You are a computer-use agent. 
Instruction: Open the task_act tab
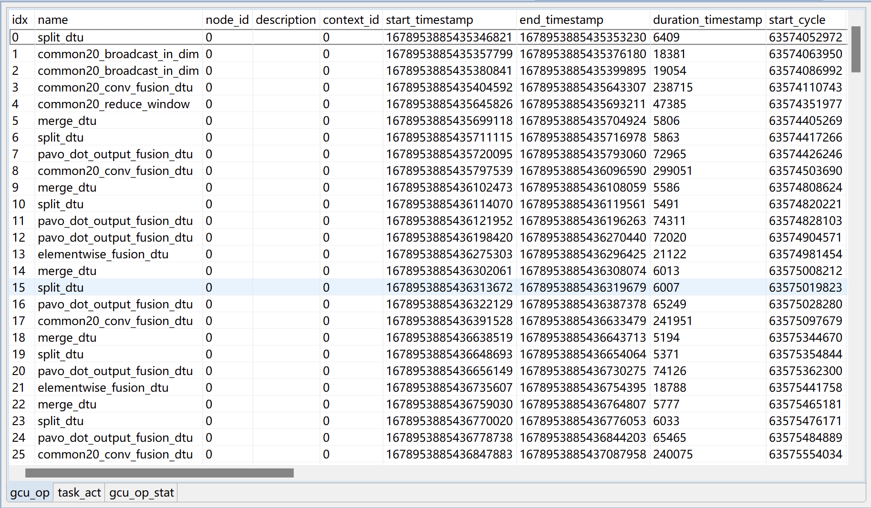79,492
